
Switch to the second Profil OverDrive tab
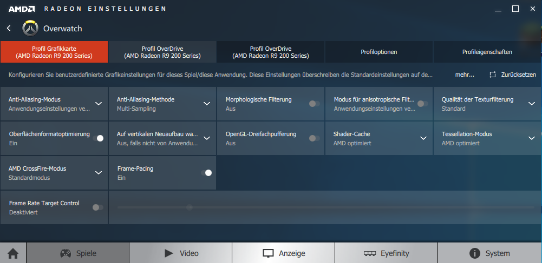[271, 52]
